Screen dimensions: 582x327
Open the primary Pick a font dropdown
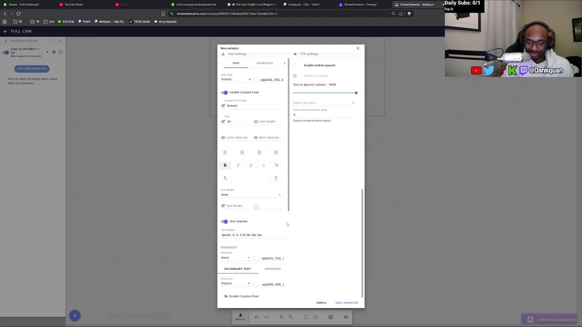tap(236, 79)
